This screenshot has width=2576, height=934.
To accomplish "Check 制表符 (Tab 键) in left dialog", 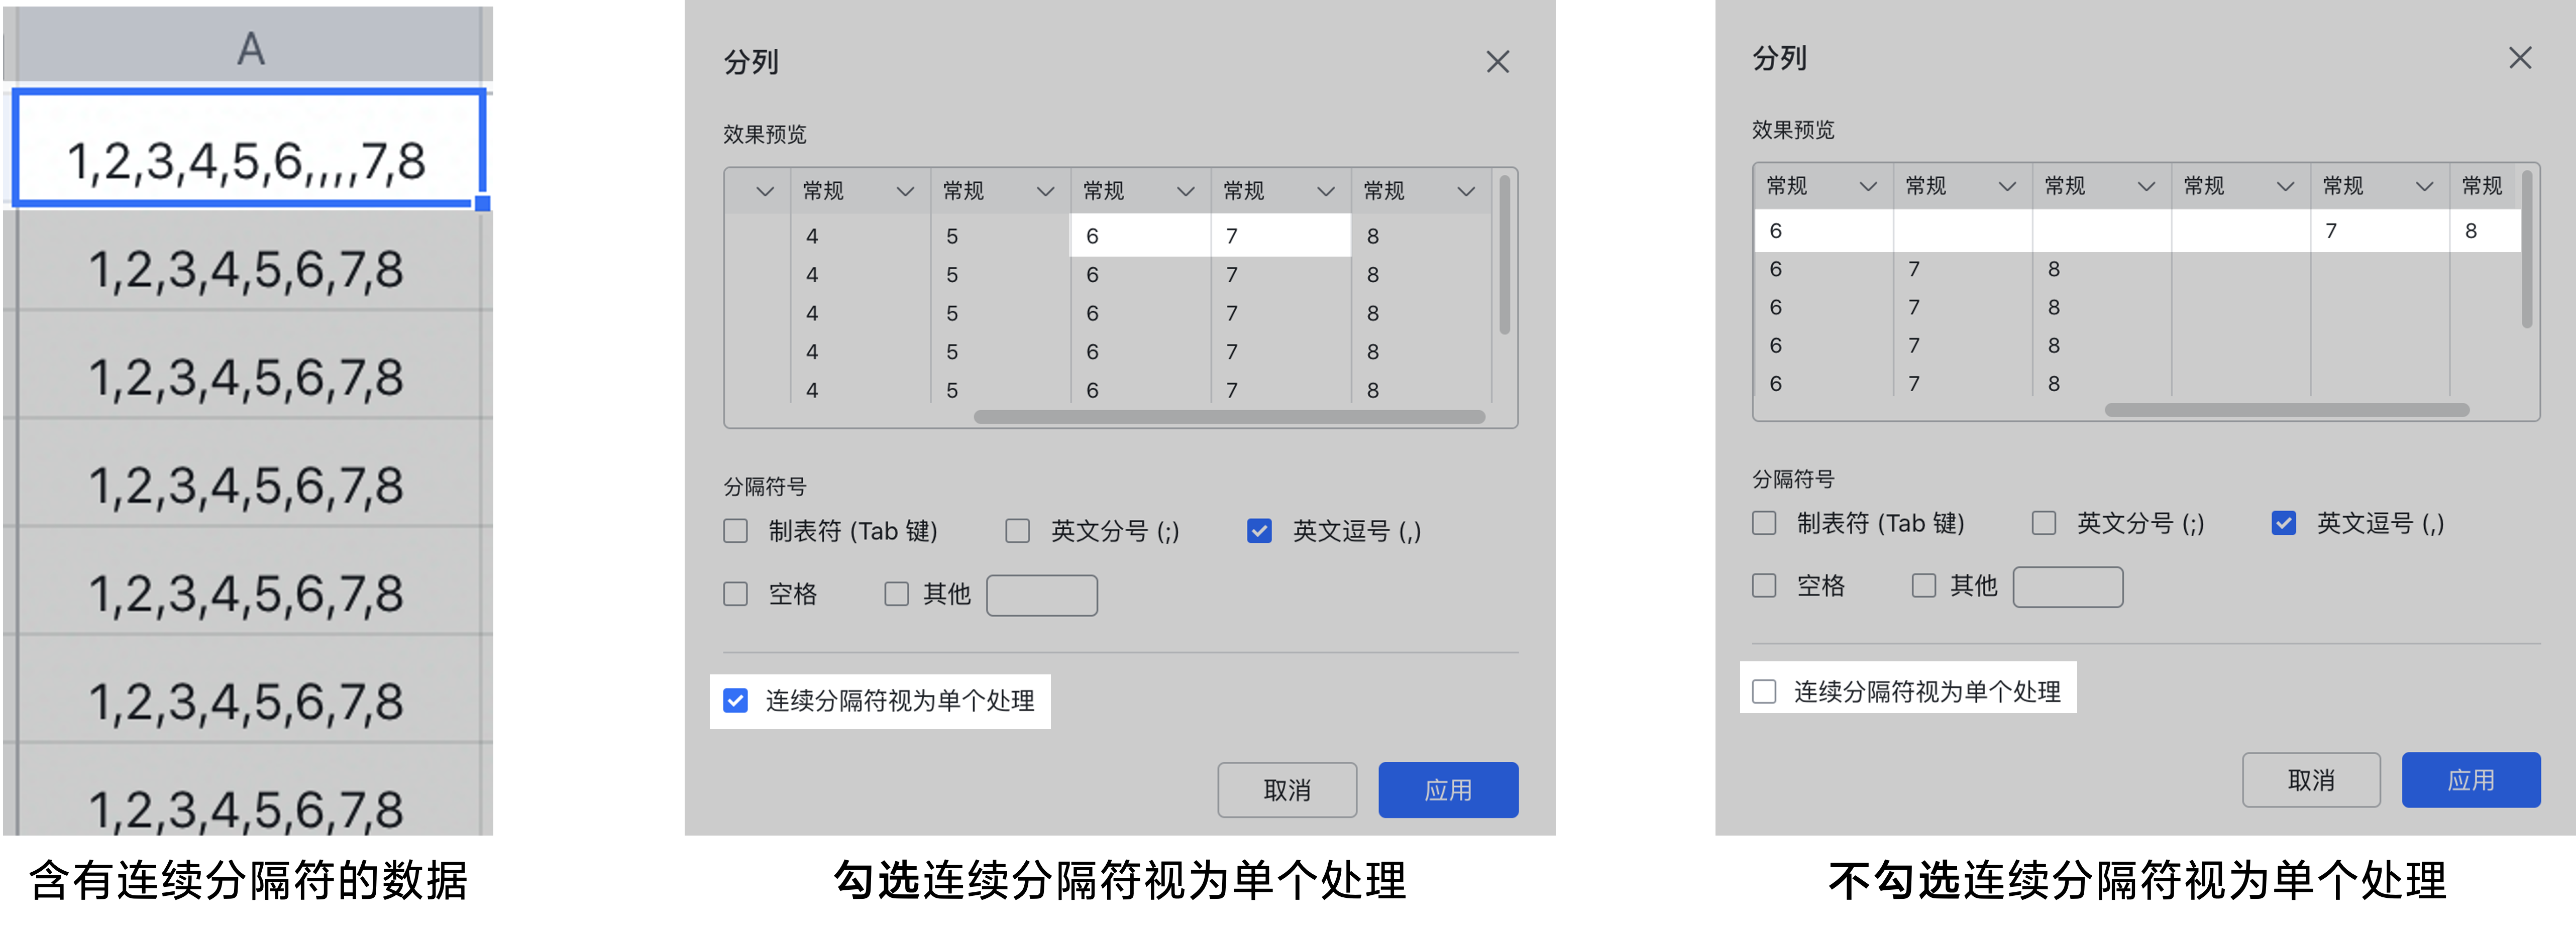I will (x=736, y=531).
